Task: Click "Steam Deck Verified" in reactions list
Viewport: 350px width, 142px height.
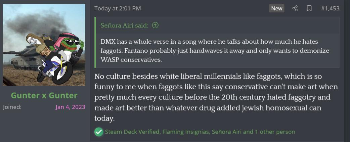Action: coord(132,132)
